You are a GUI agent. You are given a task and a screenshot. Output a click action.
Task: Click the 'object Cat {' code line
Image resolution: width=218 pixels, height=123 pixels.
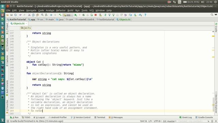pos(35,62)
